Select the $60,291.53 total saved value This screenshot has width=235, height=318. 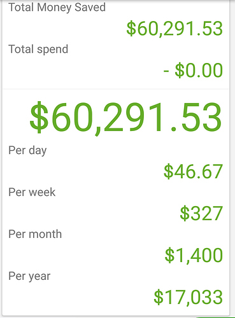click(174, 29)
